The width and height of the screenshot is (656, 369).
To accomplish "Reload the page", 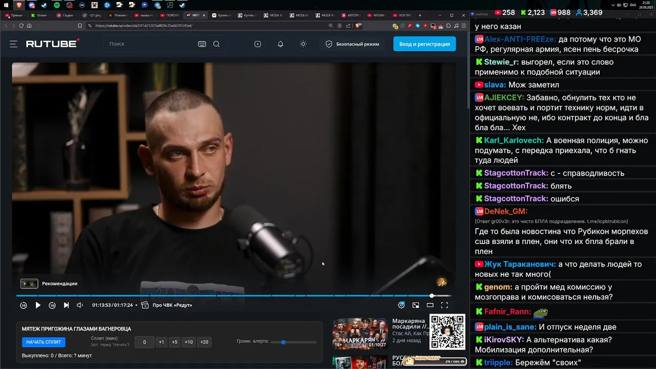I will click(x=22, y=26).
